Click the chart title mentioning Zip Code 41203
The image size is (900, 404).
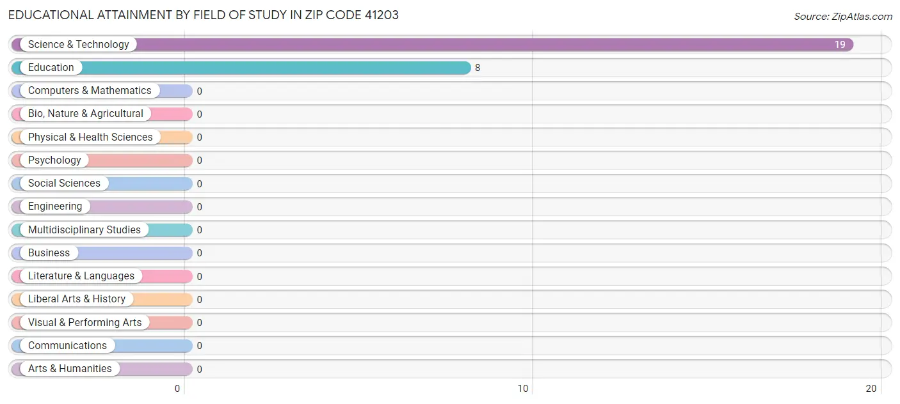coord(204,15)
